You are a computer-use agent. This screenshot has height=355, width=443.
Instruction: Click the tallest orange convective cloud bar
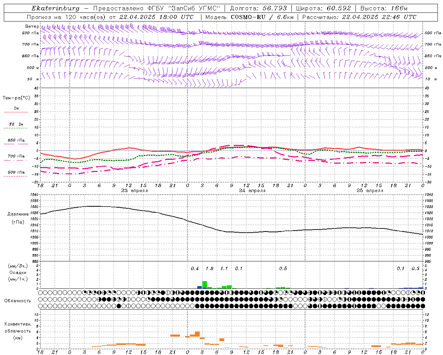pyautogui.click(x=197, y=334)
